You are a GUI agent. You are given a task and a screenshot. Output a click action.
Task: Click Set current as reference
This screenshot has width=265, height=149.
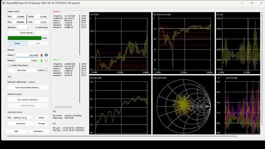[x=28, y=100]
